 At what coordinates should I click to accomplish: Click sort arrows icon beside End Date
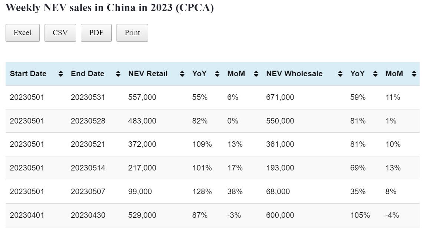click(118, 74)
